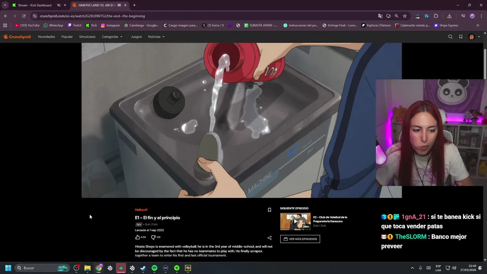Open File Explorer from taskbar

tap(88, 268)
